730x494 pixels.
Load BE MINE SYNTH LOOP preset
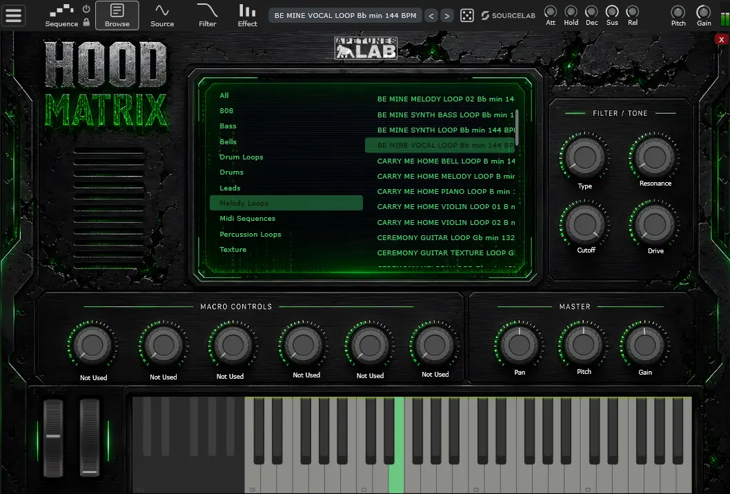pos(440,130)
